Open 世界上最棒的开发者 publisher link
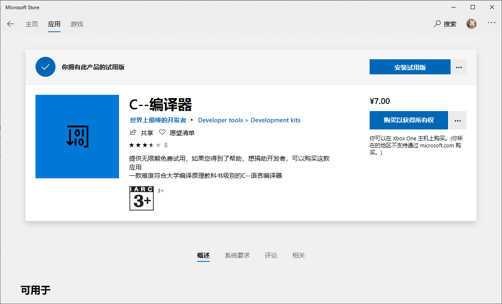Image resolution: width=502 pixels, height=304 pixels. 158,120
